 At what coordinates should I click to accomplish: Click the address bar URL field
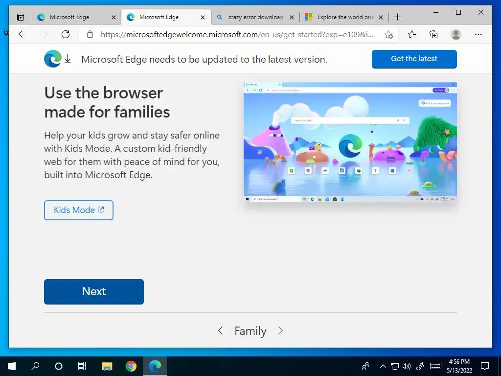[237, 35]
